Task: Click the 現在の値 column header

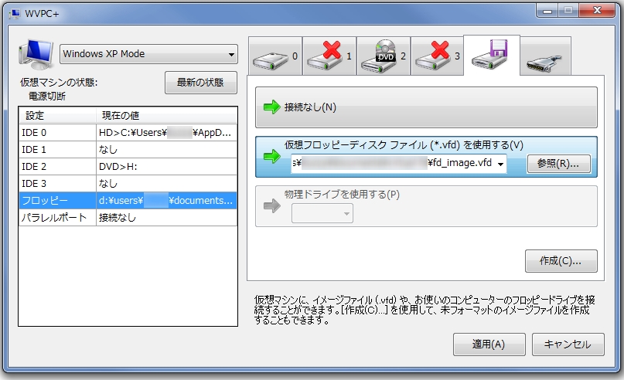Action: [x=166, y=115]
